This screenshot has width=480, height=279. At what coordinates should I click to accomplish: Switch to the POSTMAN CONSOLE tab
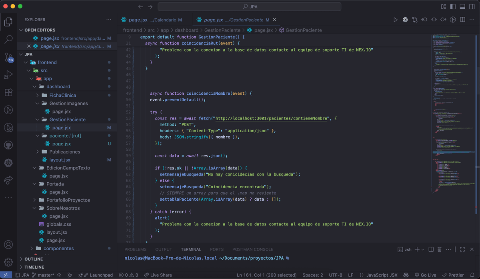pos(253,249)
